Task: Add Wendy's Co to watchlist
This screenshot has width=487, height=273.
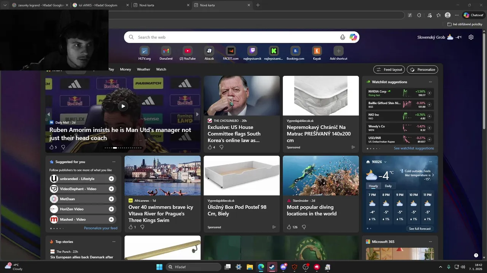Action: coord(430,128)
